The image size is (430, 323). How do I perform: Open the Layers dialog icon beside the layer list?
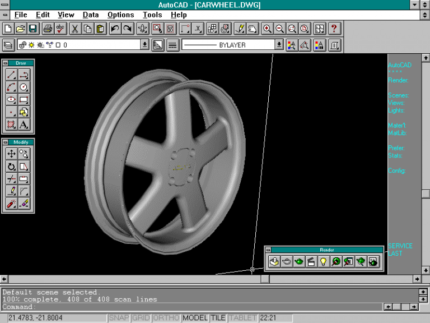(x=8, y=45)
